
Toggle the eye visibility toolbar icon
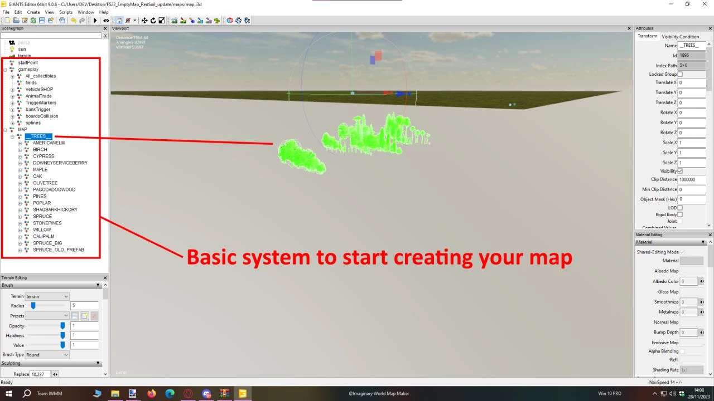click(x=106, y=21)
